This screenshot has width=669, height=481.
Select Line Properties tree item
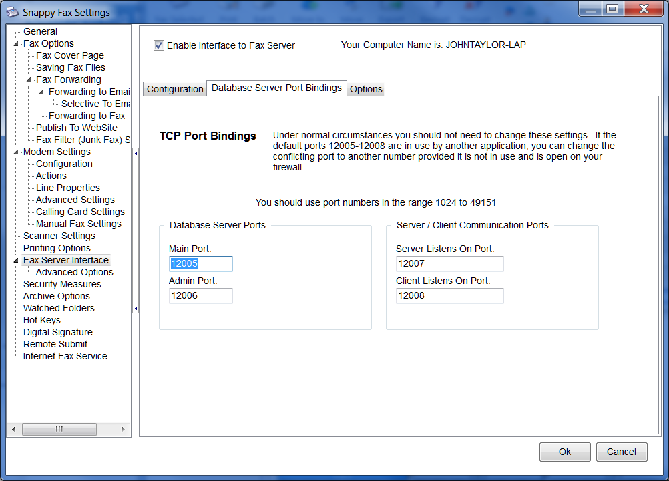coord(68,188)
